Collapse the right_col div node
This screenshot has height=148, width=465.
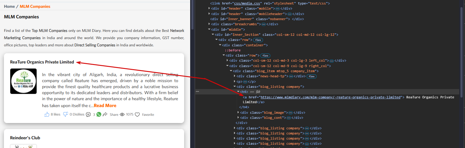pyautogui.click(x=227, y=66)
